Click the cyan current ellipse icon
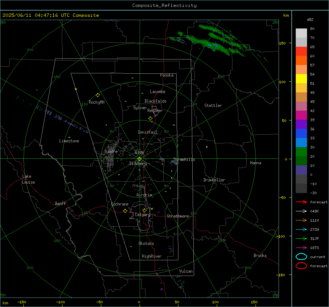Image resolution: width=329 pixels, height=307 pixels. tap(301, 257)
